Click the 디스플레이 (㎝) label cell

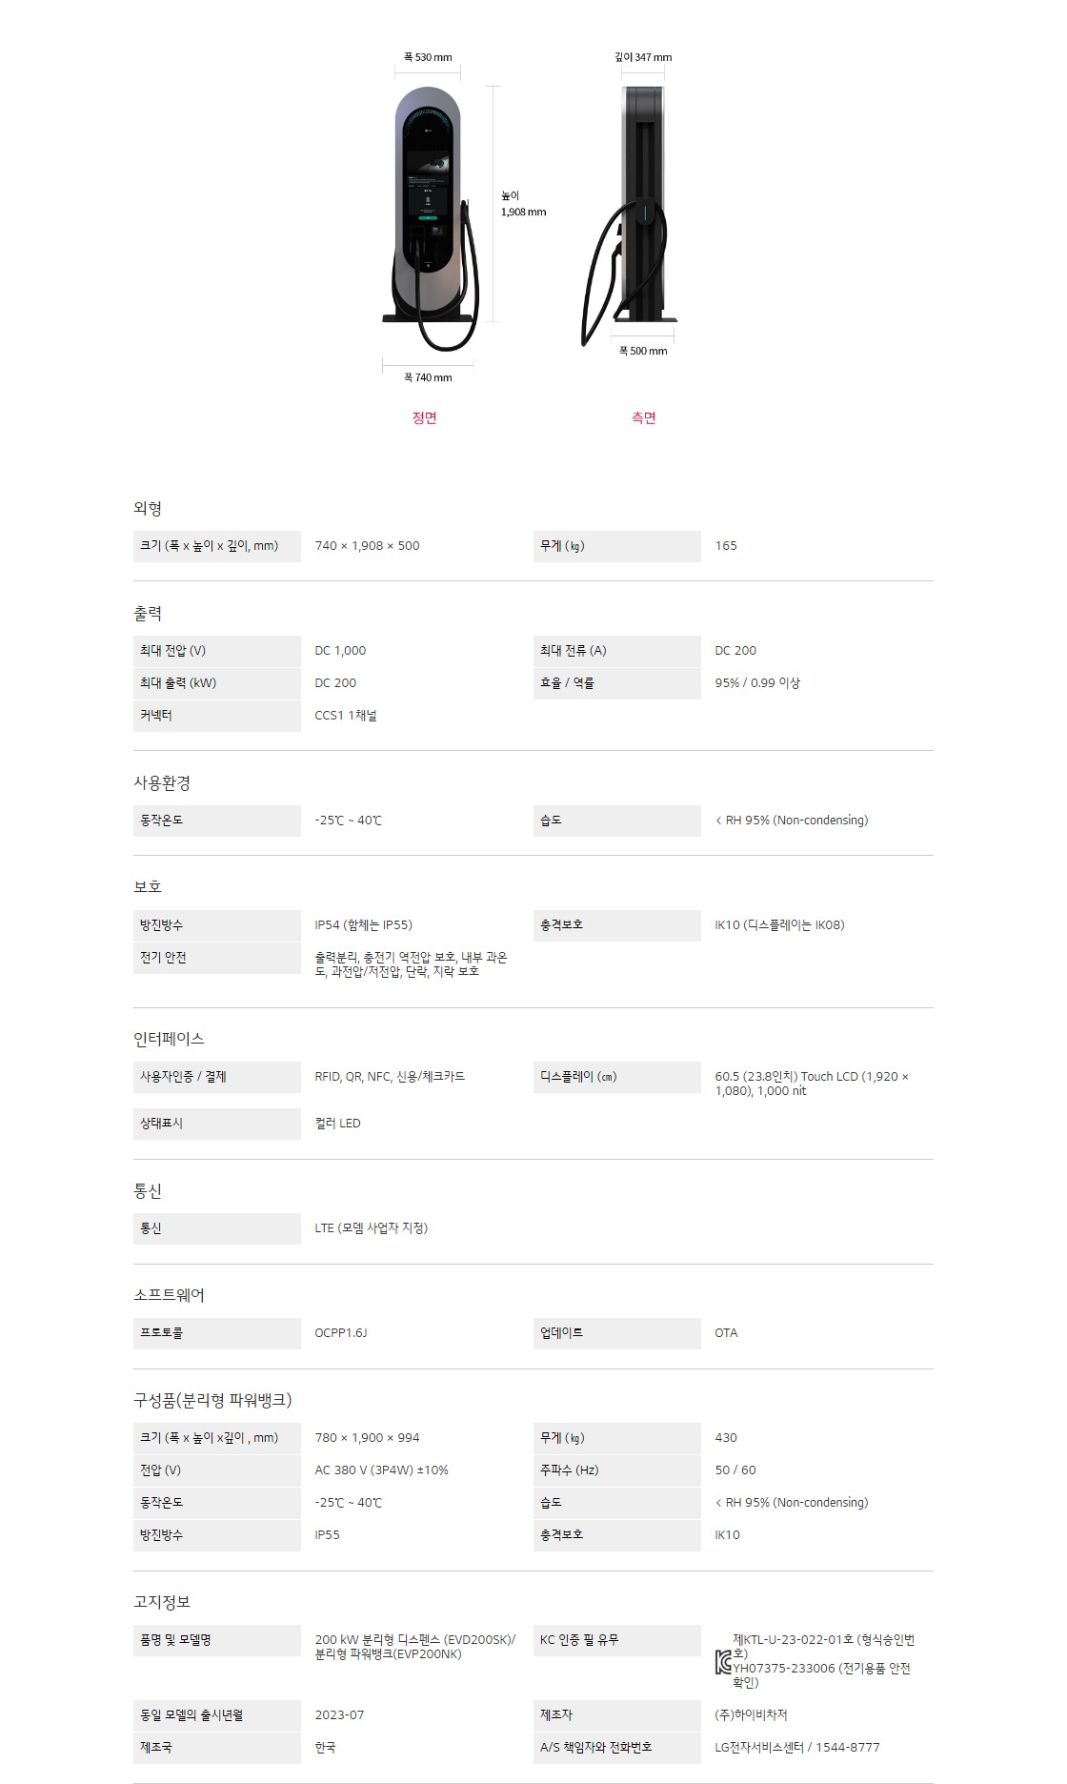[x=616, y=1077]
